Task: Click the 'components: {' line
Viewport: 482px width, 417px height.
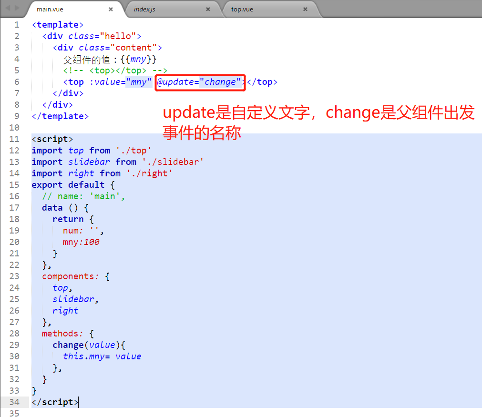Action: [x=76, y=276]
